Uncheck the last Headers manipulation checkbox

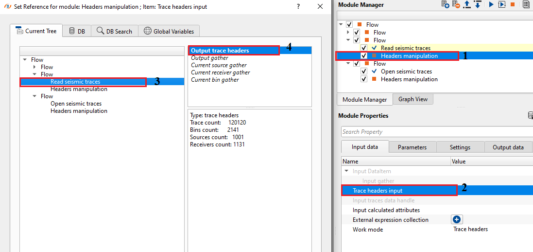364,79
